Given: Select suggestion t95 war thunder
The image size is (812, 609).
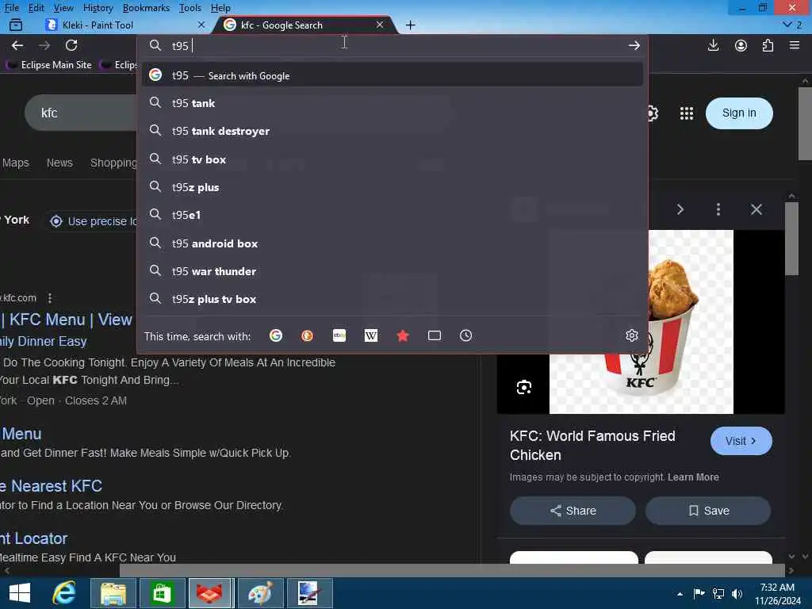Looking at the screenshot, I should tap(392, 271).
